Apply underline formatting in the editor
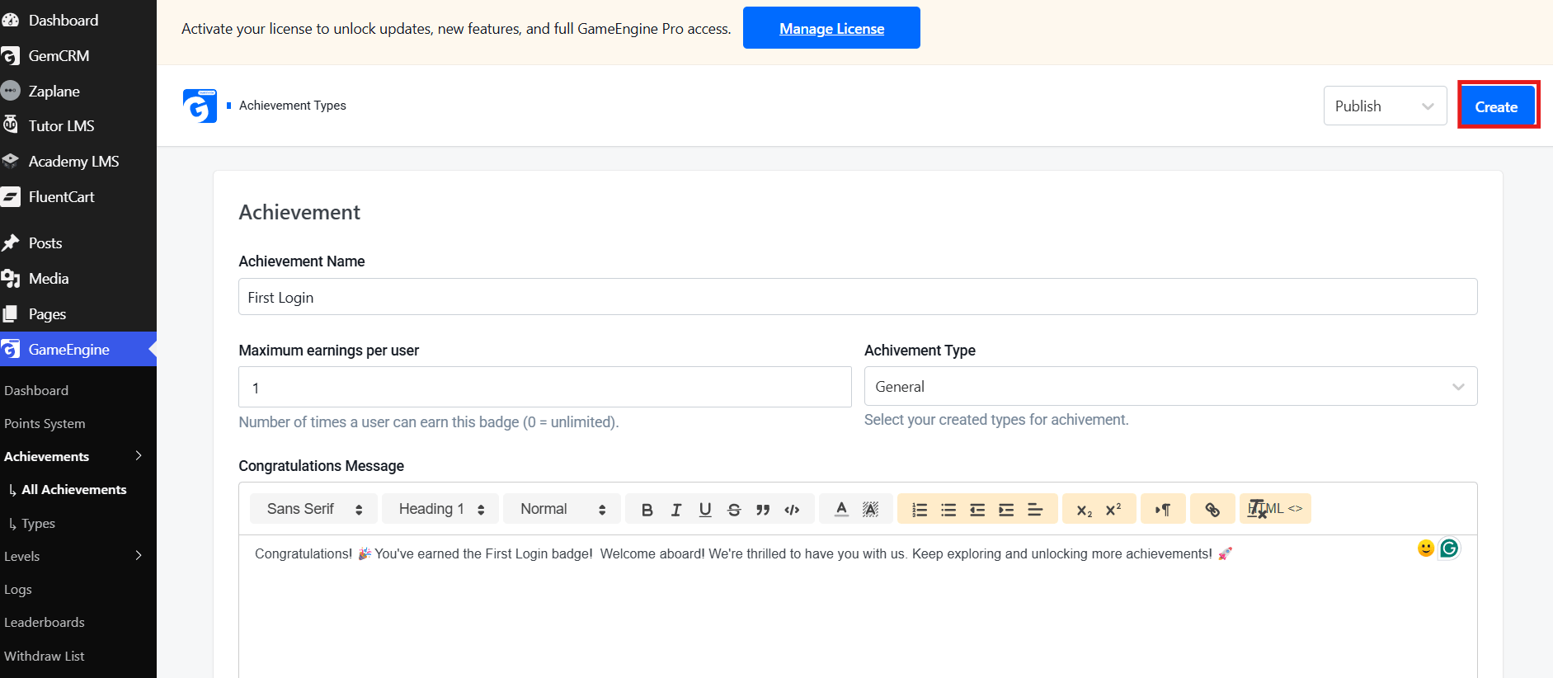Viewport: 1553px width, 678px height. coord(705,510)
